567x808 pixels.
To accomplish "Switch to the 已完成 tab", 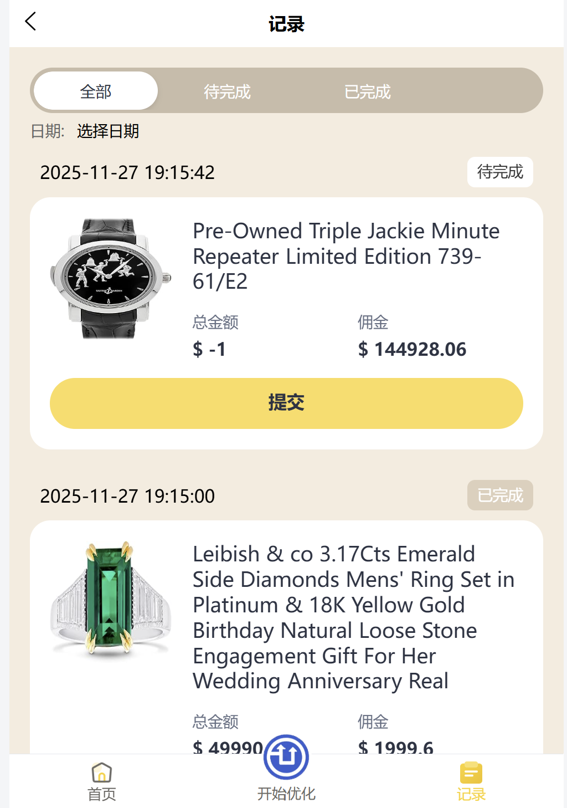I will 368,91.
